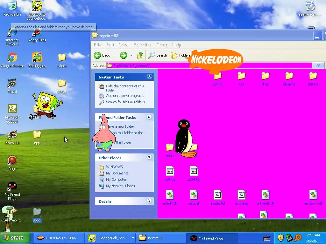
Task: Open the Favorites menu
Action: pyautogui.click(x=142, y=45)
